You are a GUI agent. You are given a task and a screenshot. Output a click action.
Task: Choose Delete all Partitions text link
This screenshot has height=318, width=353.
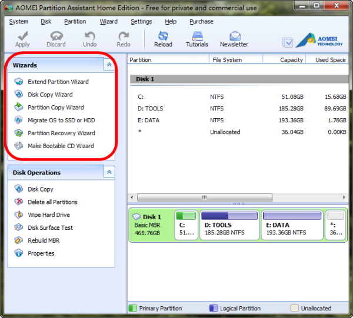click(52, 202)
